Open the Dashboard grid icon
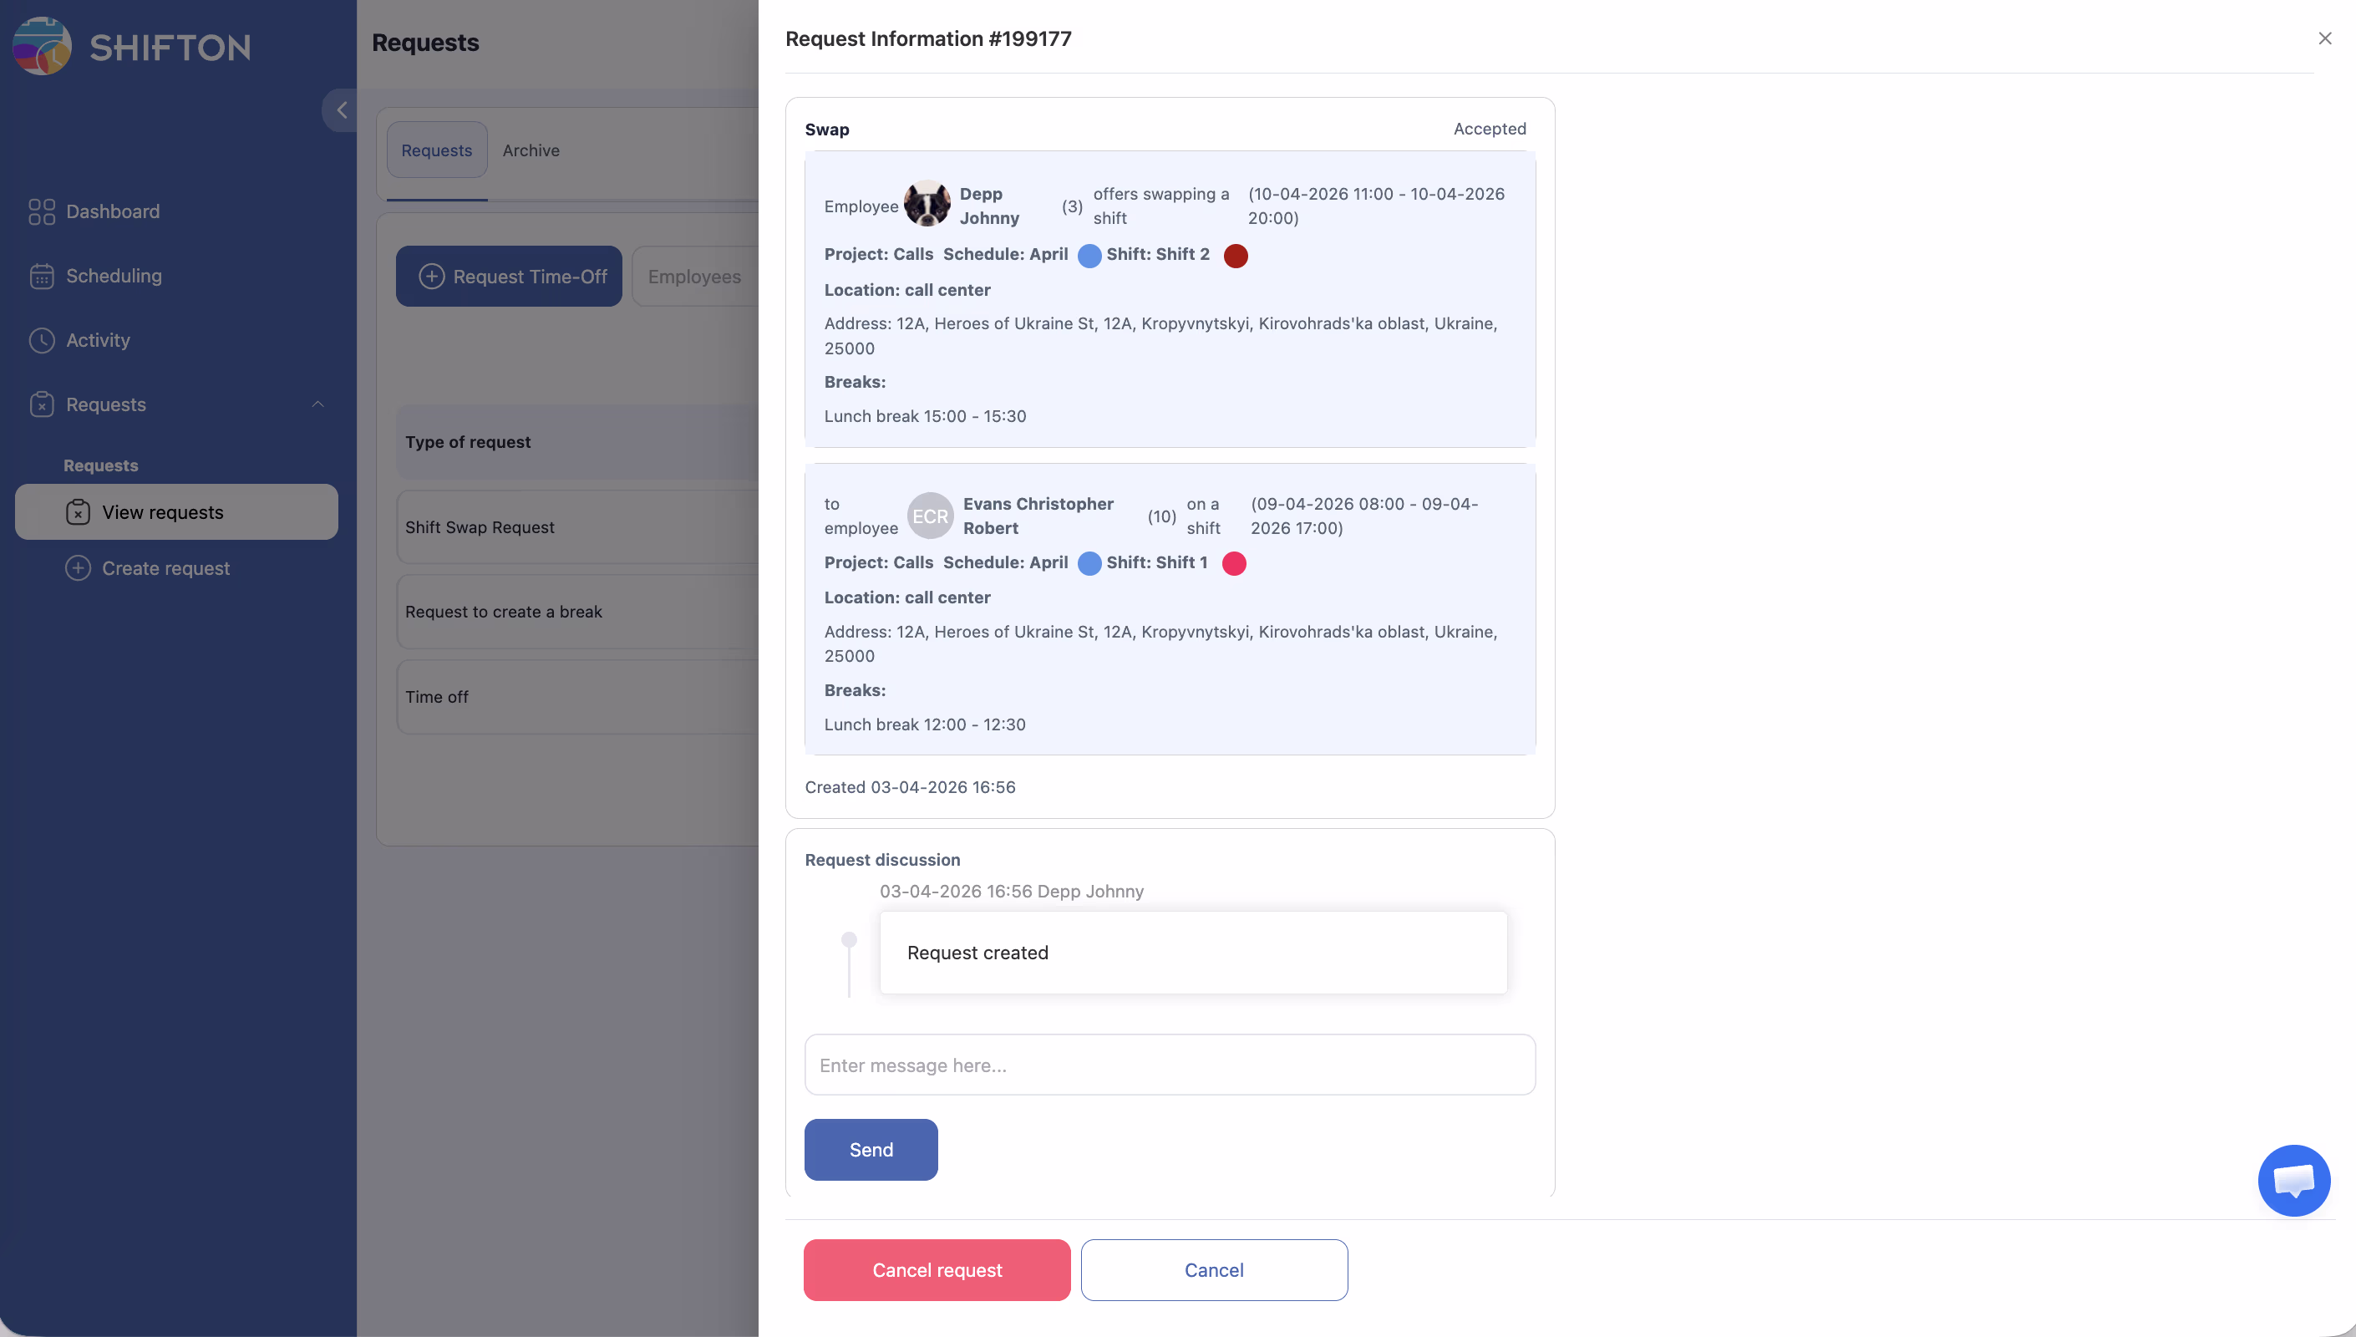The height and width of the screenshot is (1337, 2356). pyautogui.click(x=43, y=212)
